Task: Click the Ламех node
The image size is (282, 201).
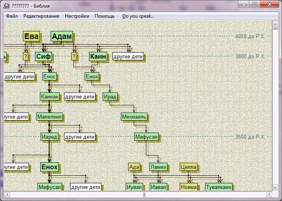Action: tap(158, 167)
